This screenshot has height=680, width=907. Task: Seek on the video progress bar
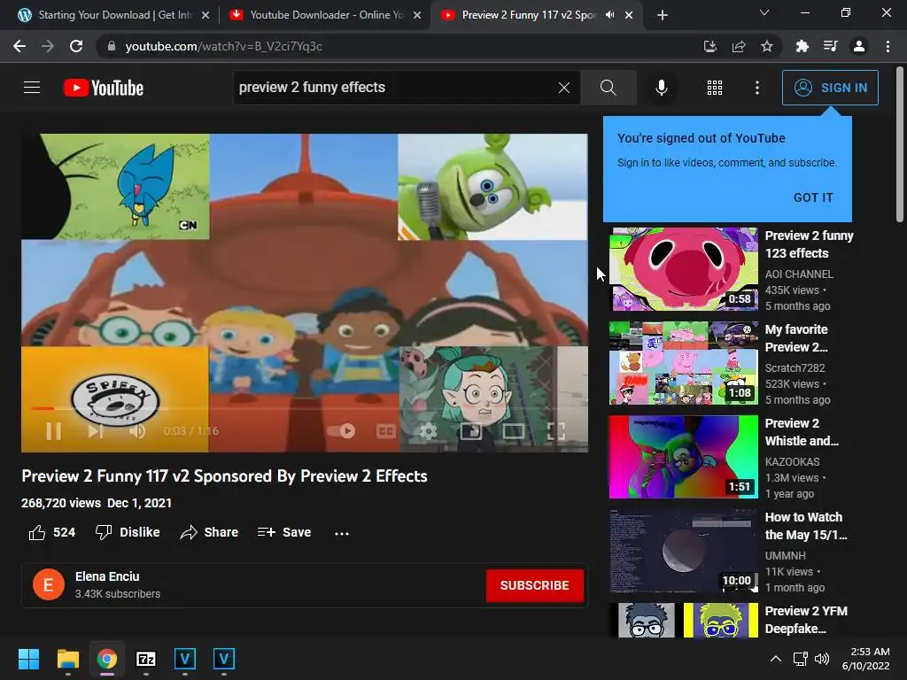pos(305,408)
